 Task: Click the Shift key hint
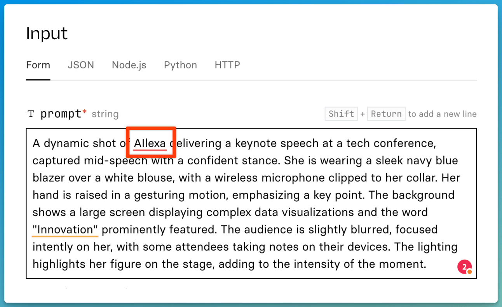[341, 114]
